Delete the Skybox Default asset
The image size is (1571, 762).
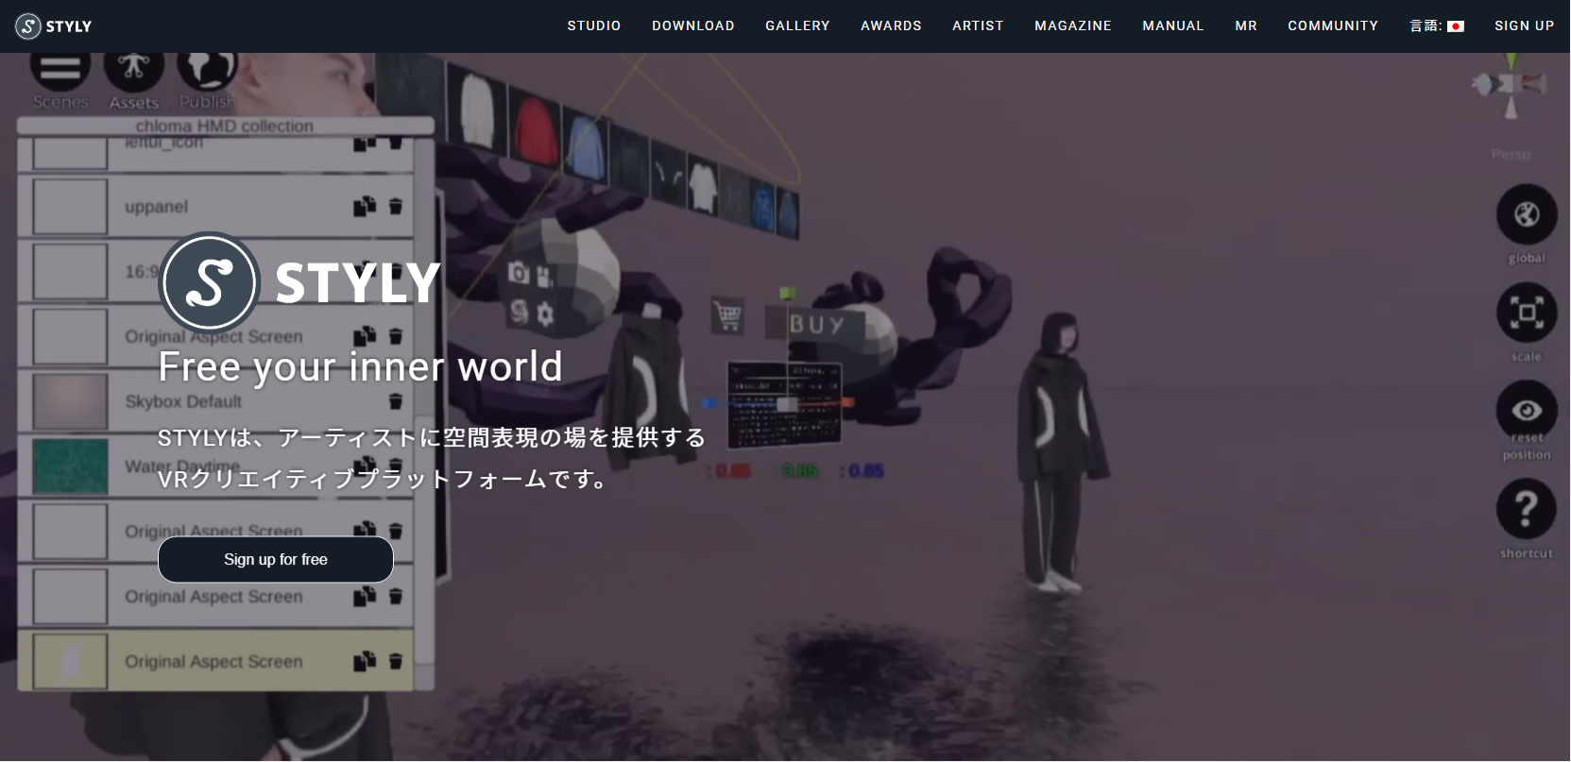(396, 402)
